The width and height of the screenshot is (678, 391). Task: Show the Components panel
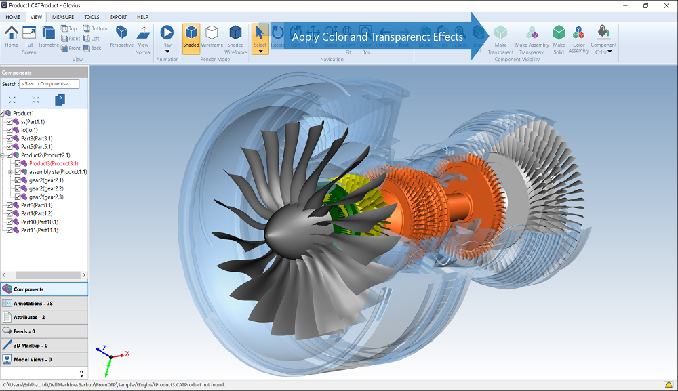44,289
